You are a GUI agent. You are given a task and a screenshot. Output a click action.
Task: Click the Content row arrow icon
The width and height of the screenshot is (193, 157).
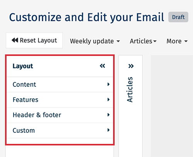click(108, 84)
